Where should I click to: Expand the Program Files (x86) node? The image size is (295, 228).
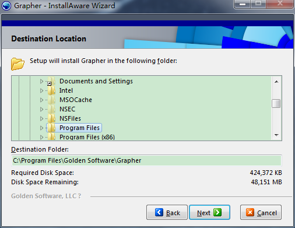click(41, 137)
